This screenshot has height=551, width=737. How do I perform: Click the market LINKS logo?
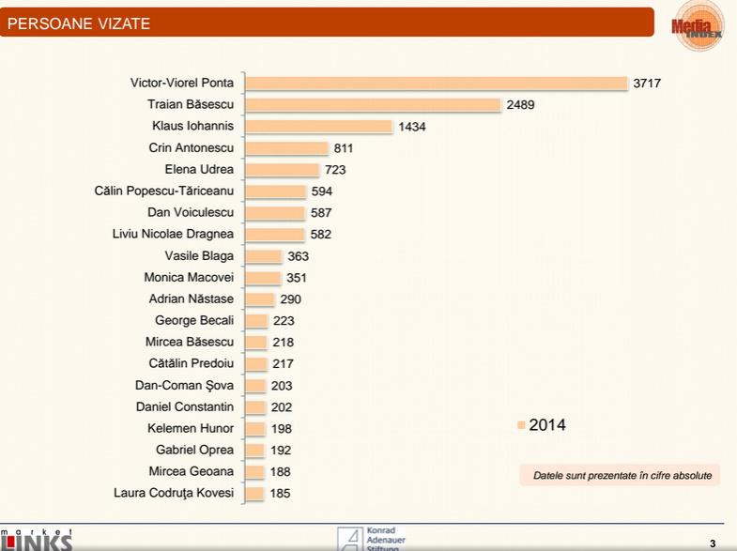[37, 538]
